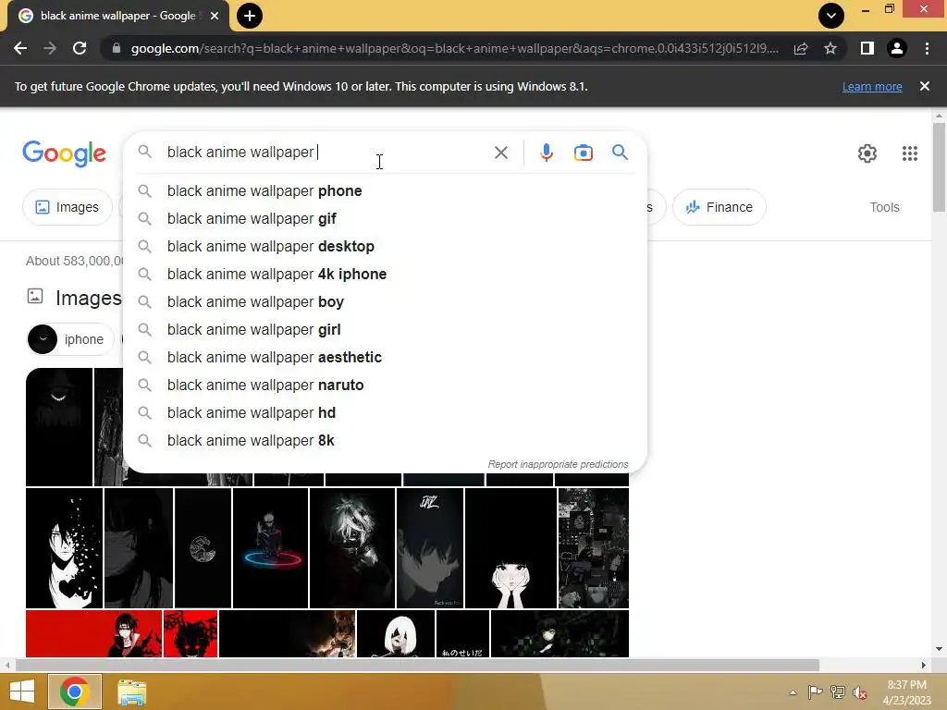Open the red background Itachi thumbnail
The width and height of the screenshot is (947, 710).
(x=93, y=634)
